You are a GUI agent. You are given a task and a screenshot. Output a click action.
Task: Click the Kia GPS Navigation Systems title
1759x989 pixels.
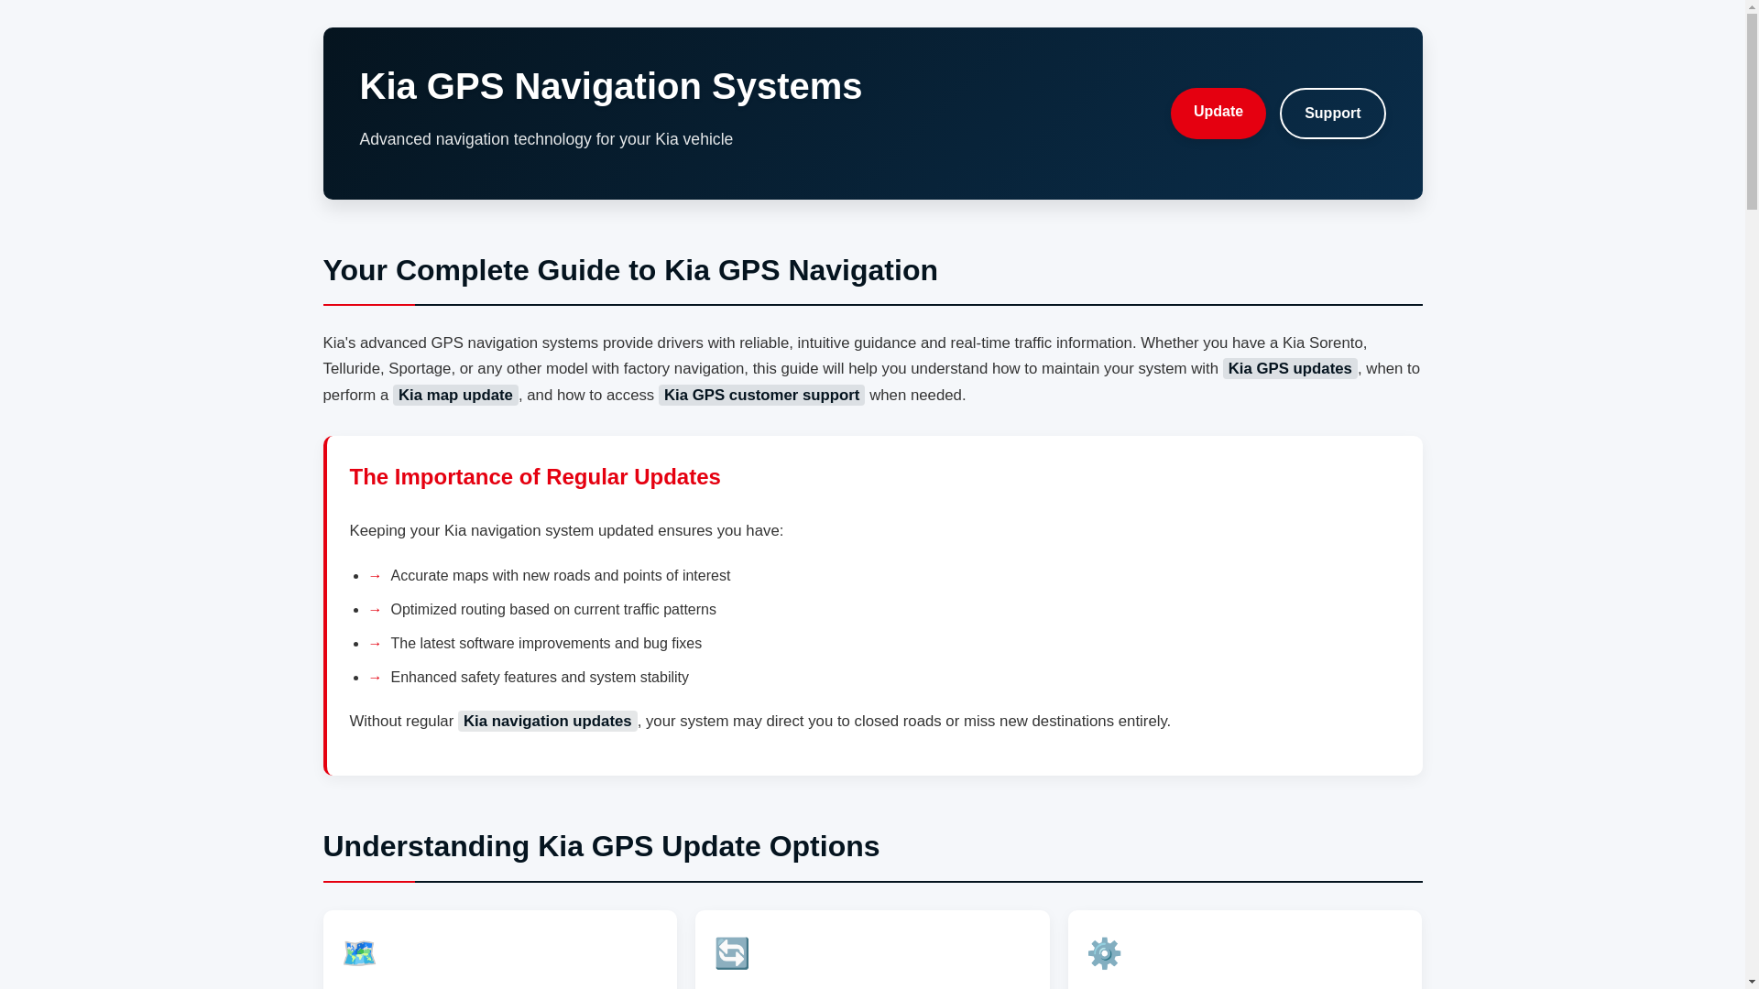[610, 86]
